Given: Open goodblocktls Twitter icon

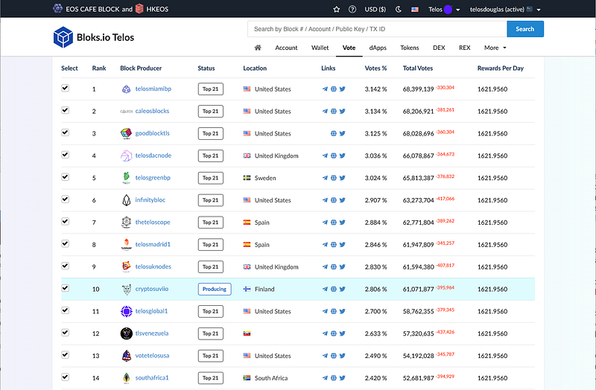Looking at the screenshot, I should pos(343,133).
